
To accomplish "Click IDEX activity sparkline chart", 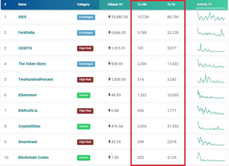I will (211, 17).
